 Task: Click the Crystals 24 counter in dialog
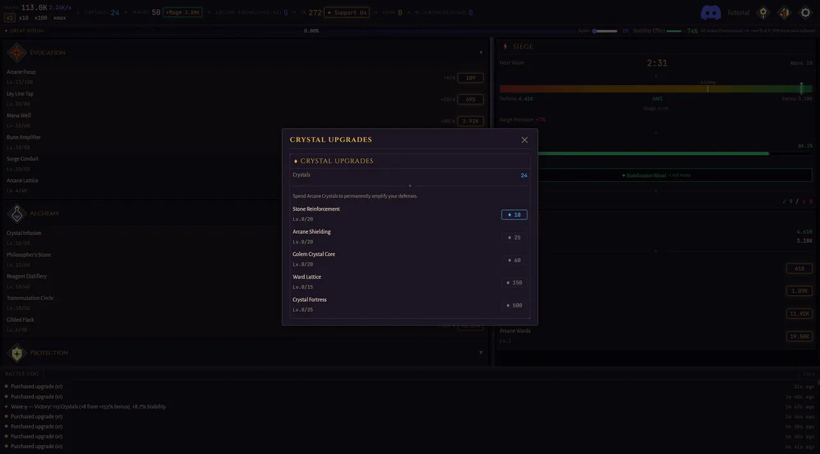tap(524, 175)
